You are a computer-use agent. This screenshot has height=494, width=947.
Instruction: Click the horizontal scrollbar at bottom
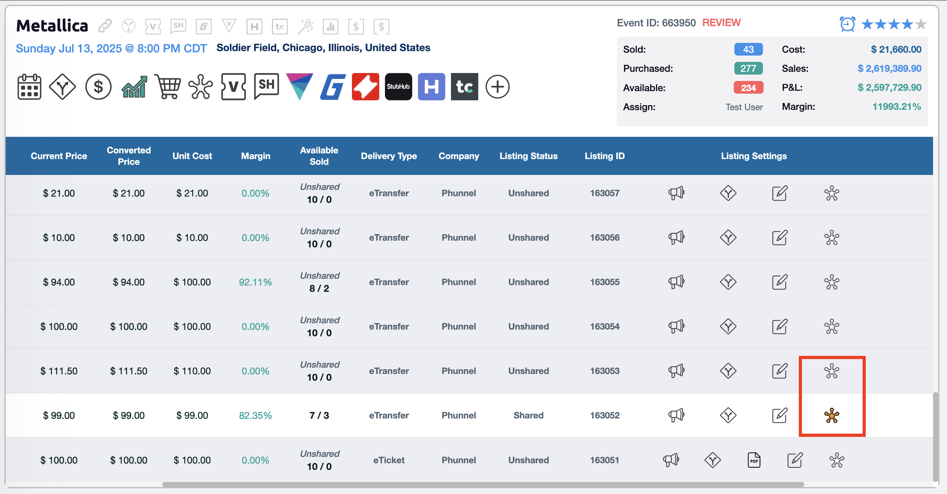pos(483,484)
